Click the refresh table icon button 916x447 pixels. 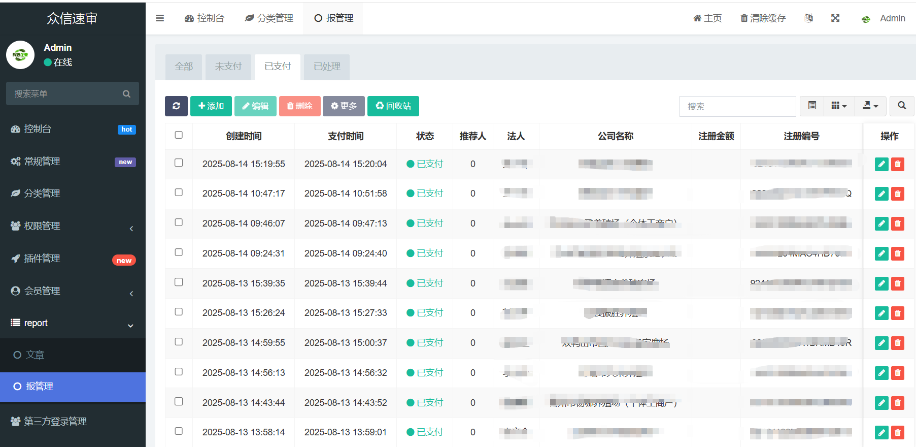coord(176,106)
